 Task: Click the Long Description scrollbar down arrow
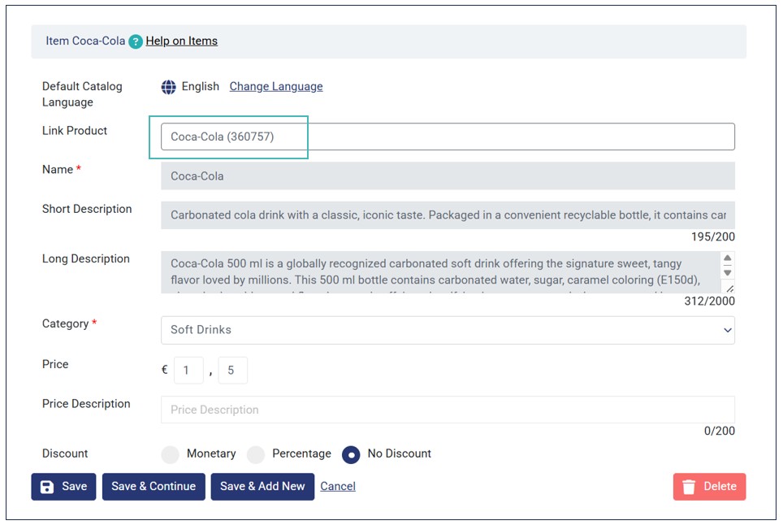tap(728, 273)
